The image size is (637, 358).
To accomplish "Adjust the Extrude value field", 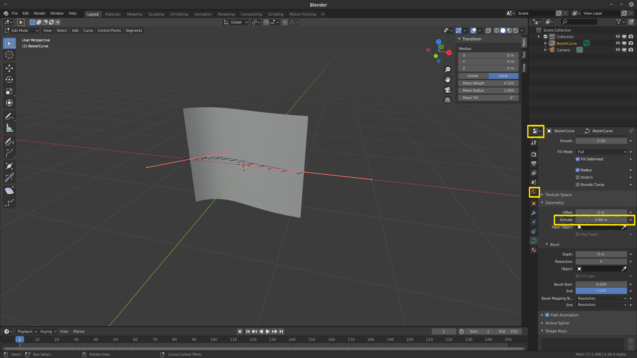I will click(x=601, y=220).
